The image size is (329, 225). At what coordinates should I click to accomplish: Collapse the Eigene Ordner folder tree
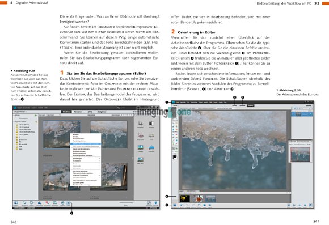[14, 122]
